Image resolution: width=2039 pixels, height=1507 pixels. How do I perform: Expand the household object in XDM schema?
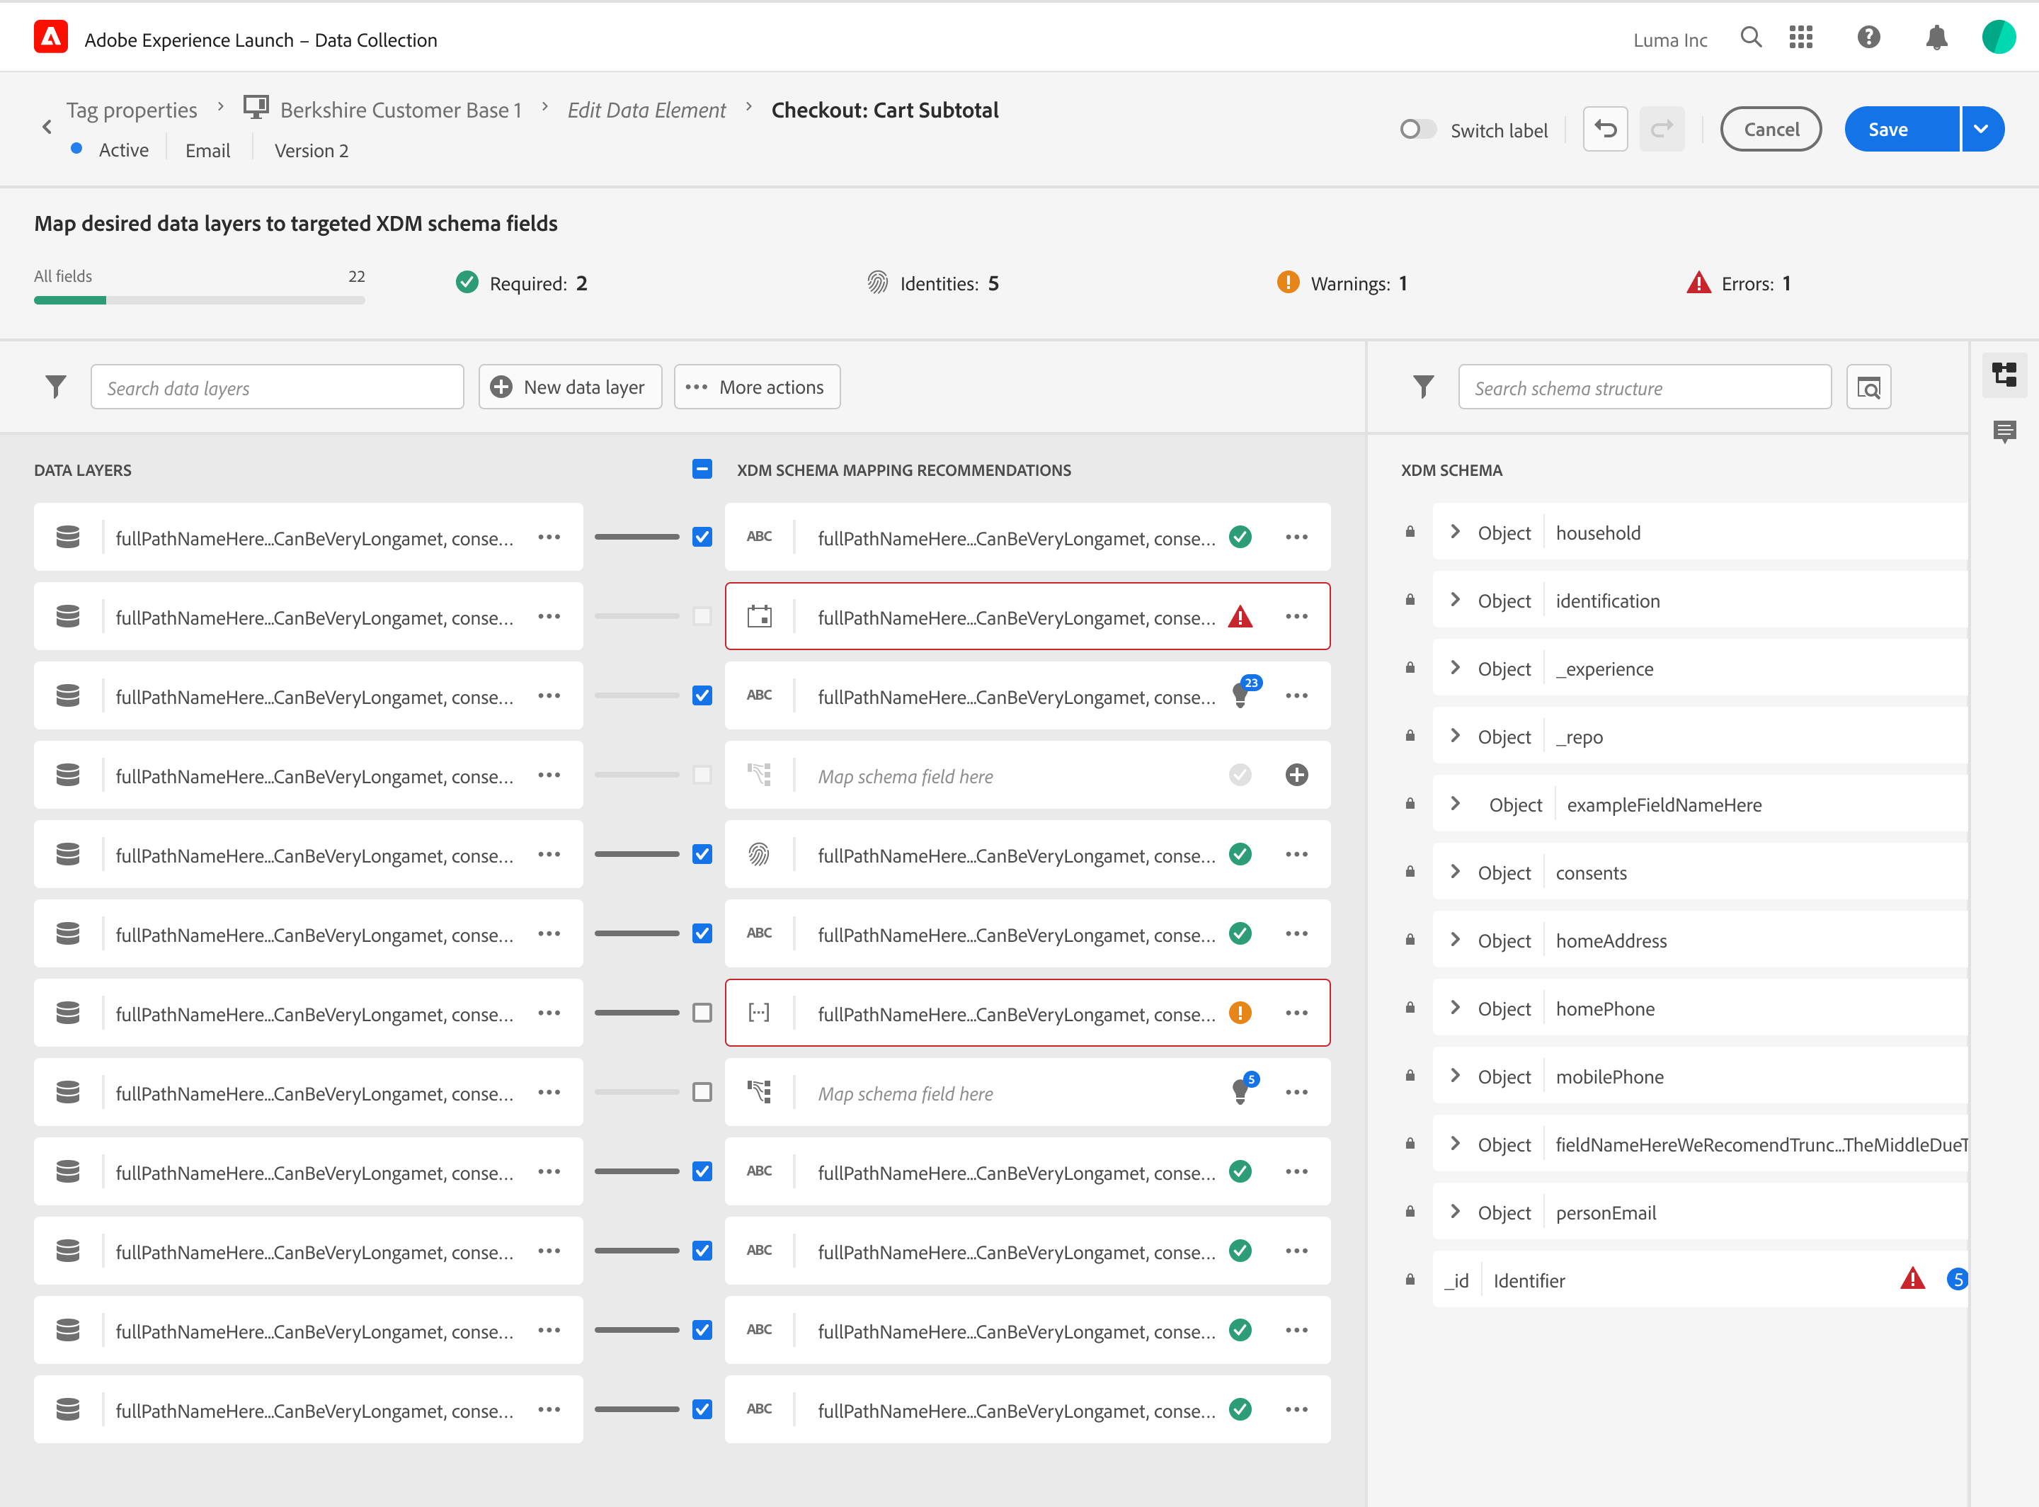[x=1456, y=532]
